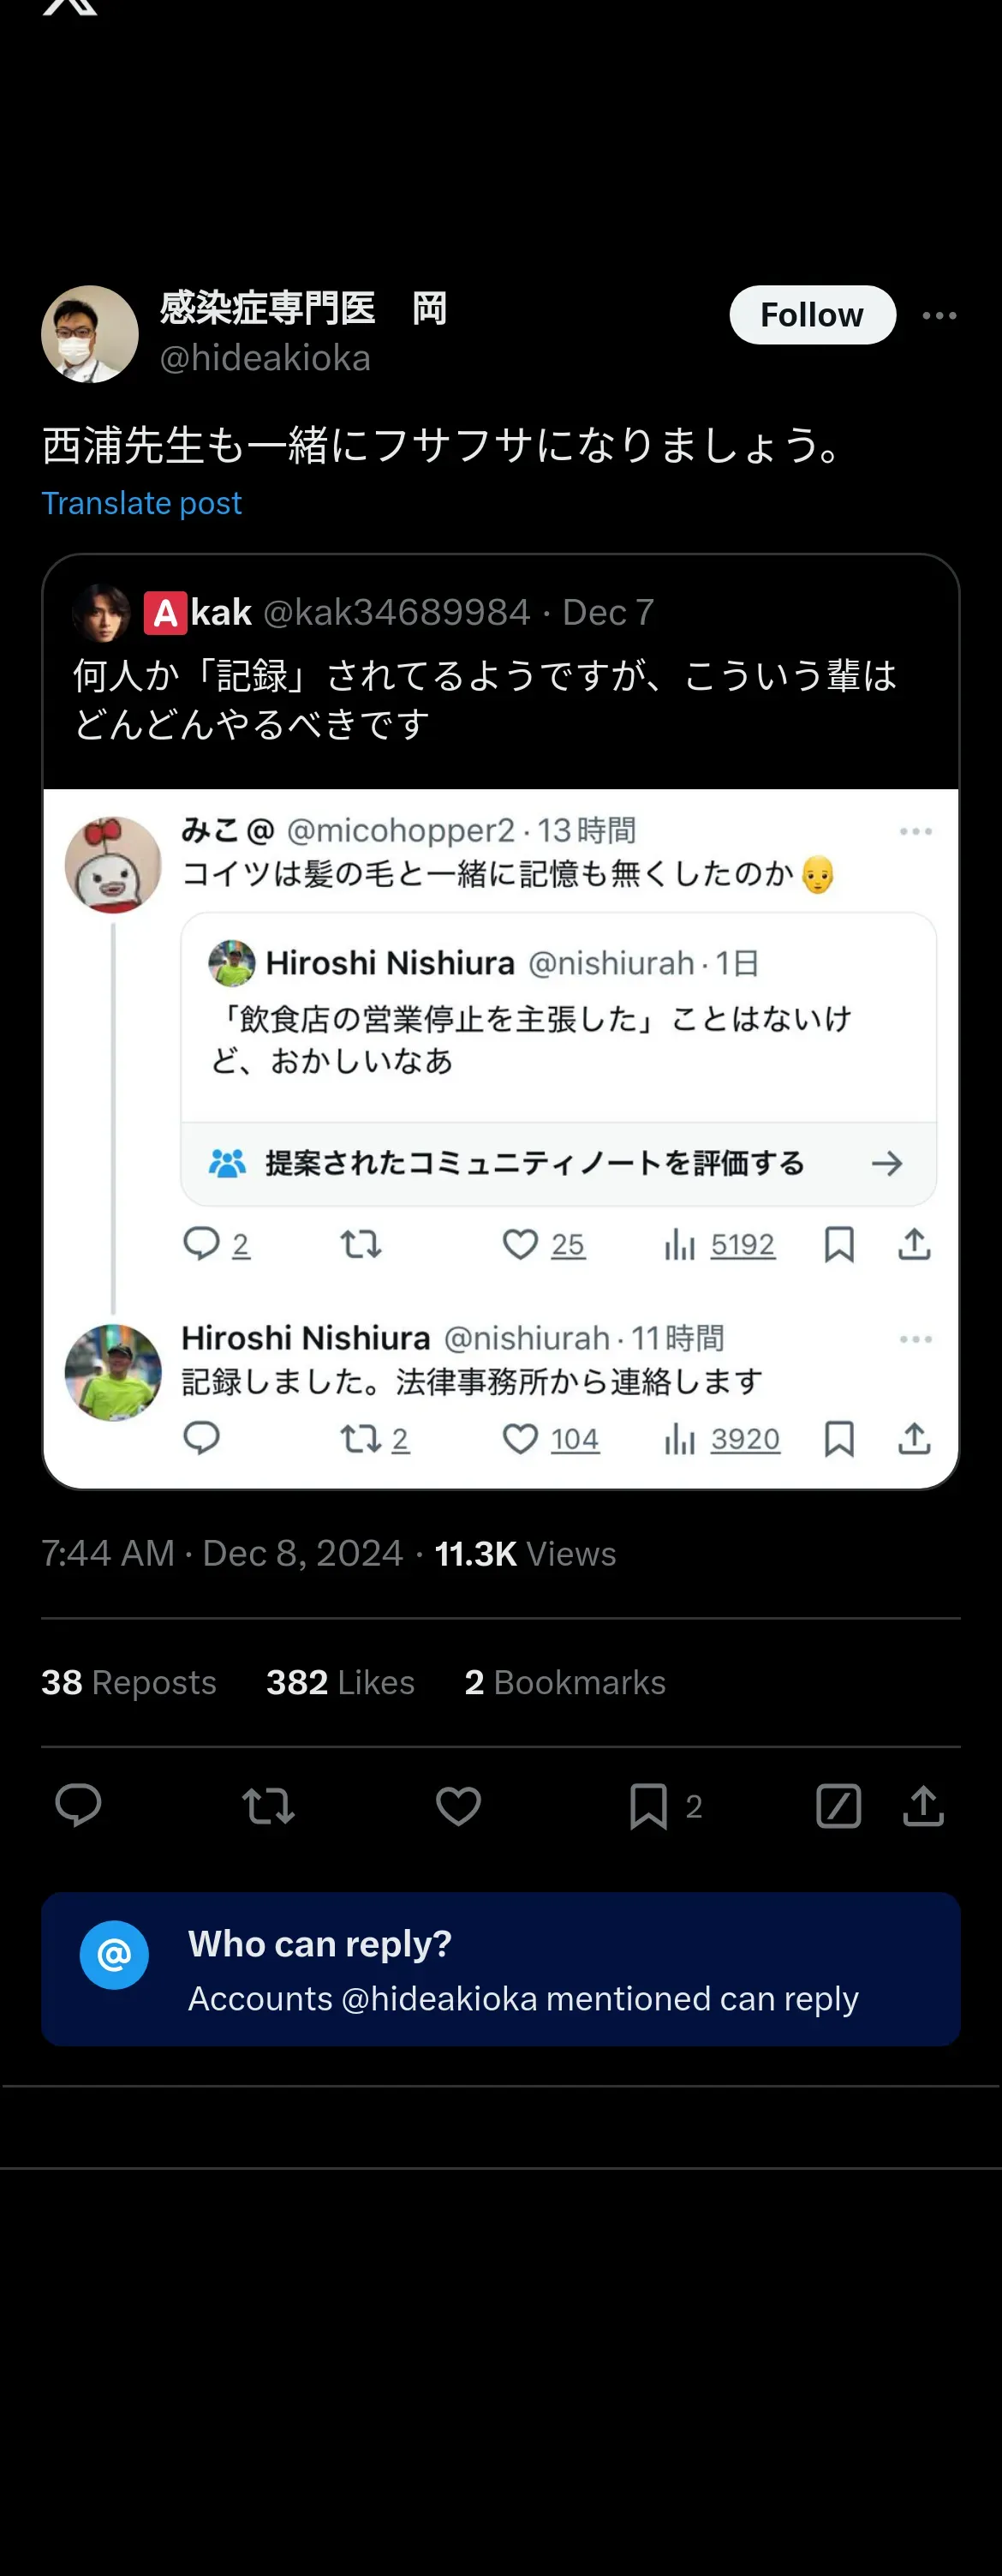Click @hideakioka handle under display name
Image resolution: width=1002 pixels, height=2576 pixels.
pos(265,358)
